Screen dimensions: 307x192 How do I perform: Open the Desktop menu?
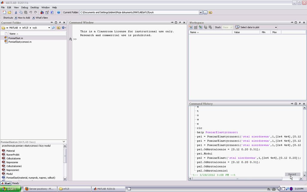35,7
